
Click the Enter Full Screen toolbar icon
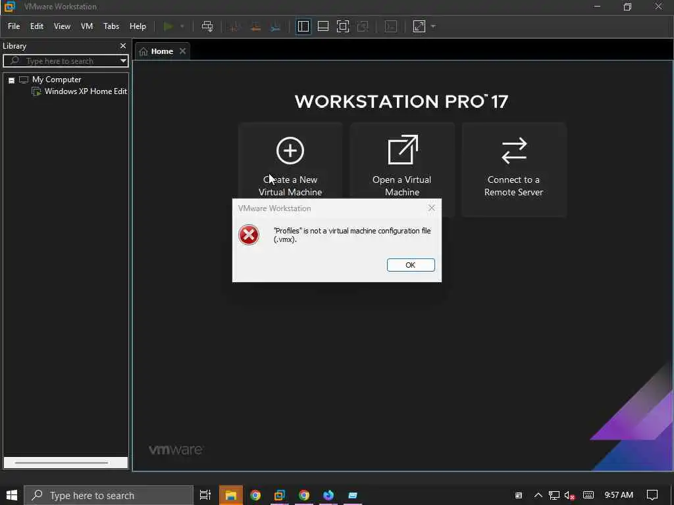[342, 26]
